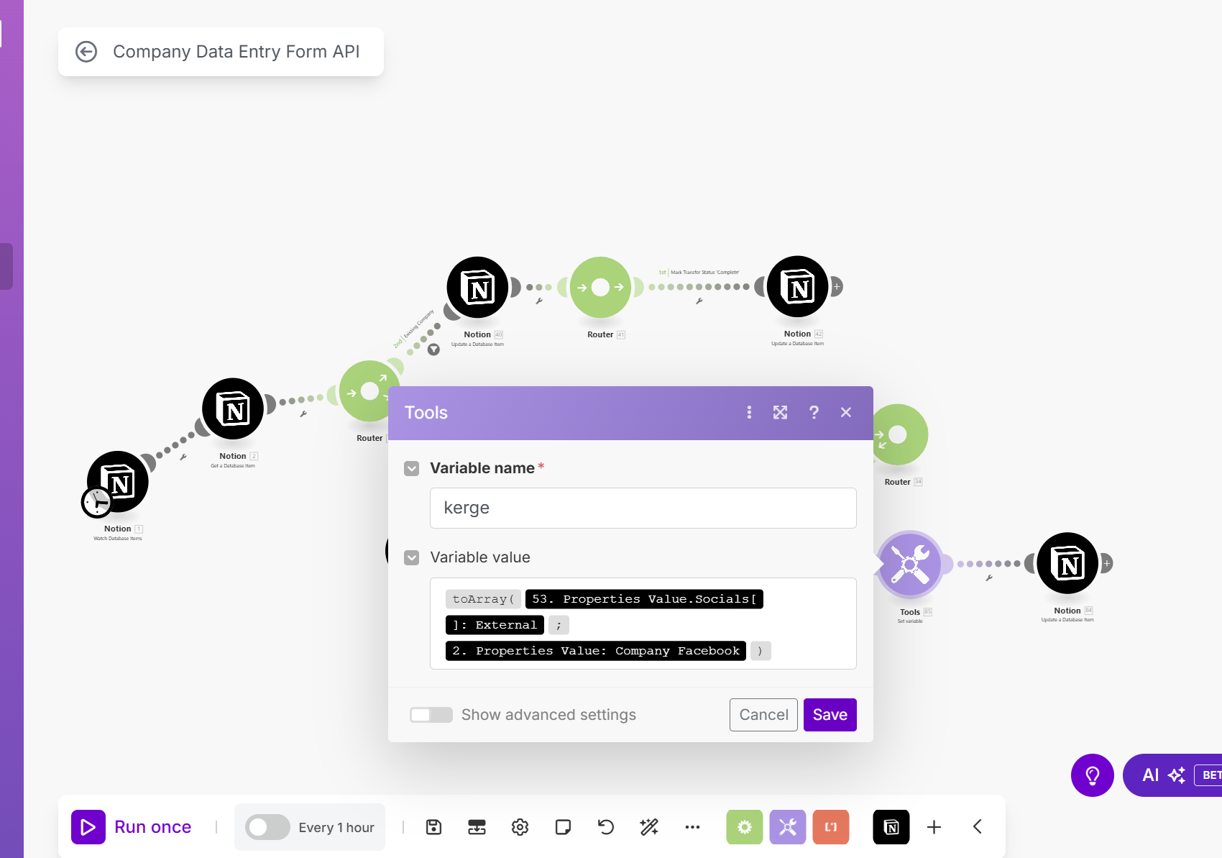
Task: Open the Notion Get a Database Item module
Action: (x=233, y=409)
